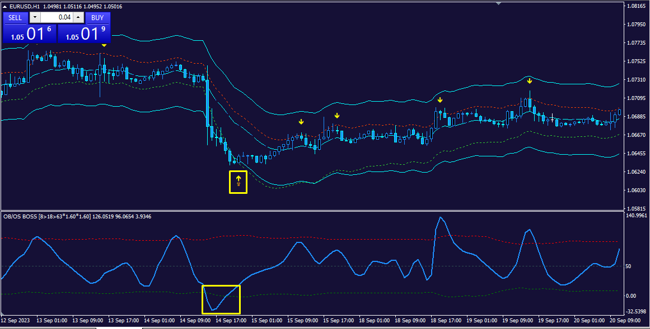The height and width of the screenshot is (329, 650).
Task: Click the 14 Sep 17:00 time label
Action: pyautogui.click(x=230, y=320)
